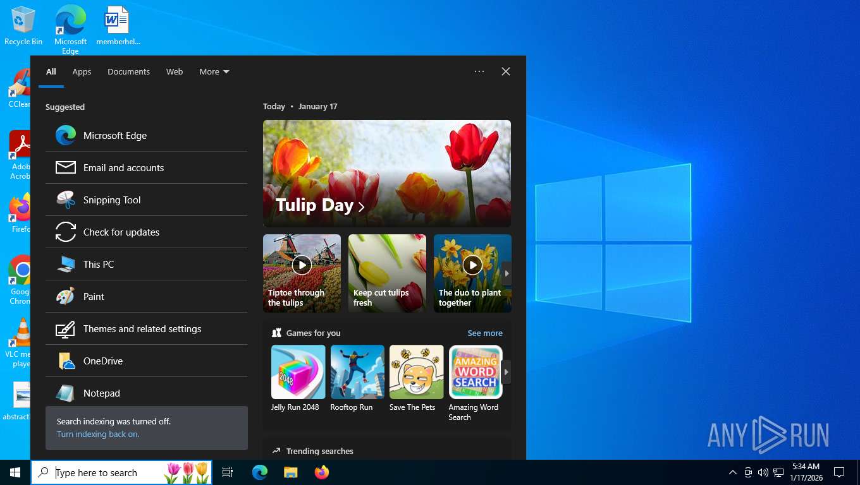The height and width of the screenshot is (485, 860).
Task: Open Task View on the taskbar
Action: [x=228, y=472]
